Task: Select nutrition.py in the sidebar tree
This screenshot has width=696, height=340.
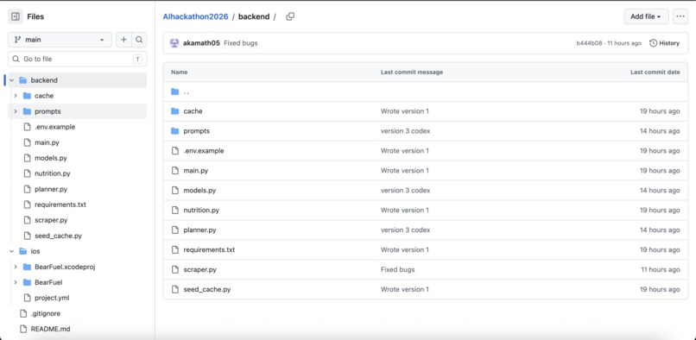Action: 53,173
